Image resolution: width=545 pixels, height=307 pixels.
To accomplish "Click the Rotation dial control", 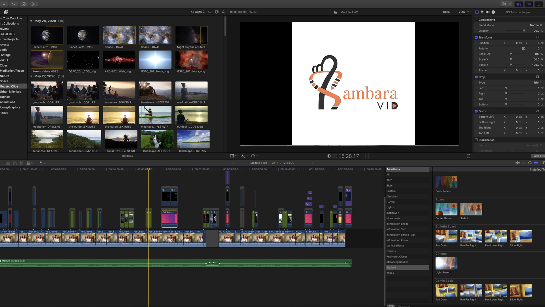I will tap(523, 48).
